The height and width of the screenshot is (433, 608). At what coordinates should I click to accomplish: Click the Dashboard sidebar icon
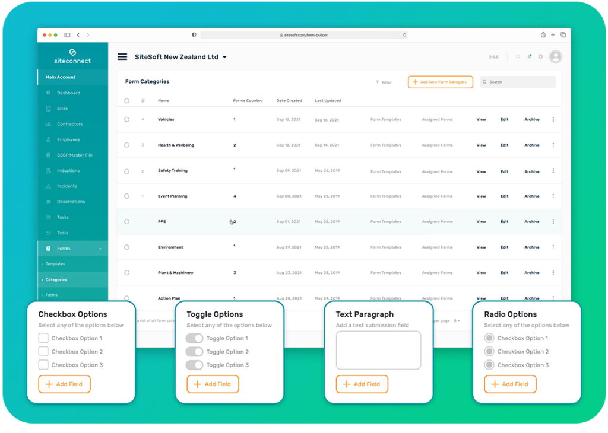[49, 93]
